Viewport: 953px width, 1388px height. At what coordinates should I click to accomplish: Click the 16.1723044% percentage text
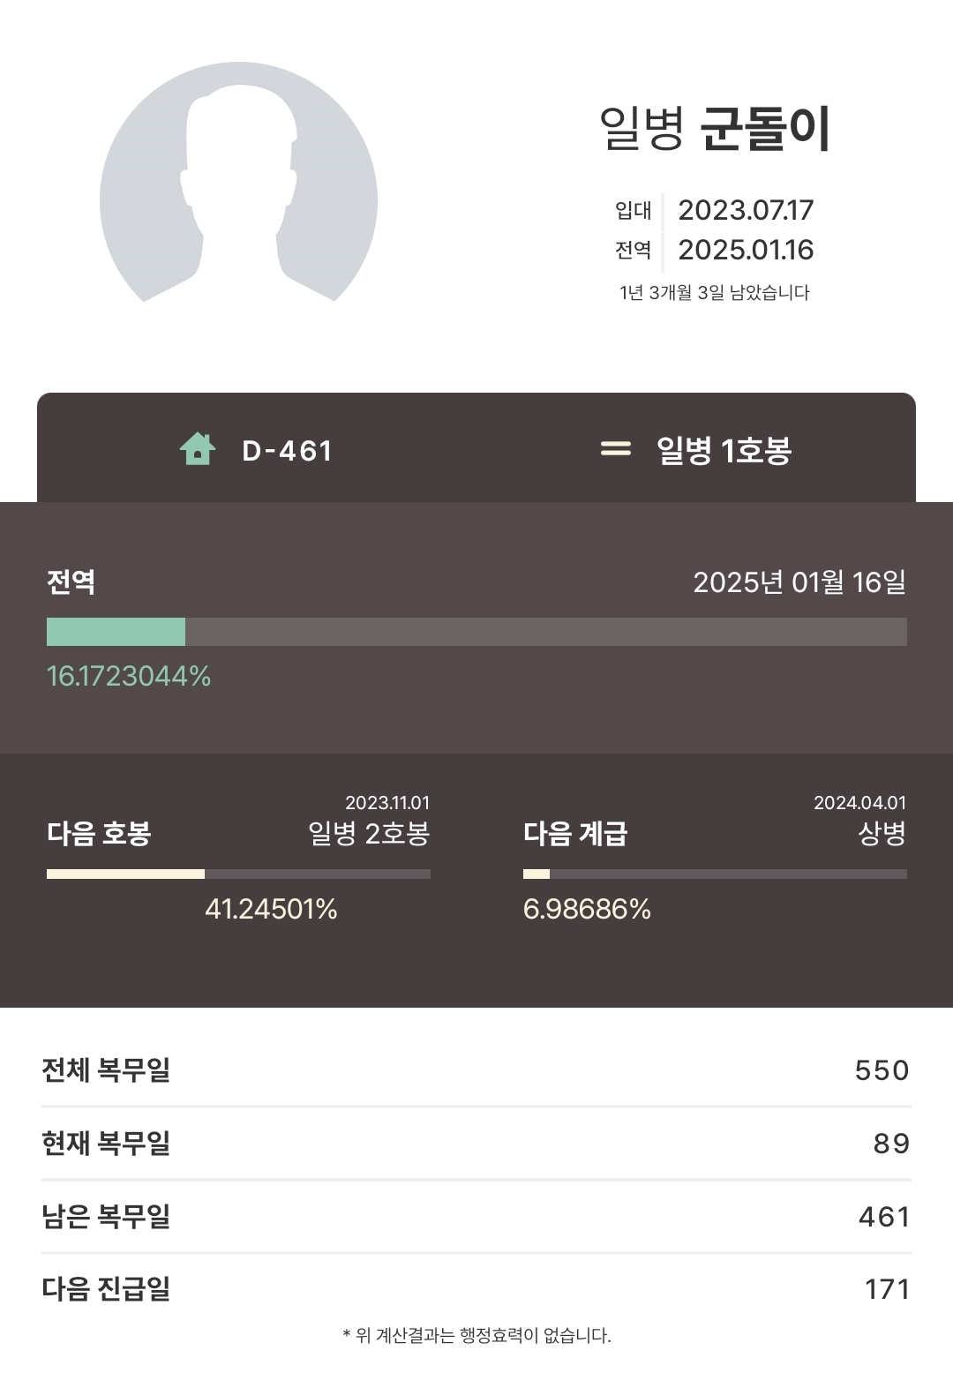(129, 676)
